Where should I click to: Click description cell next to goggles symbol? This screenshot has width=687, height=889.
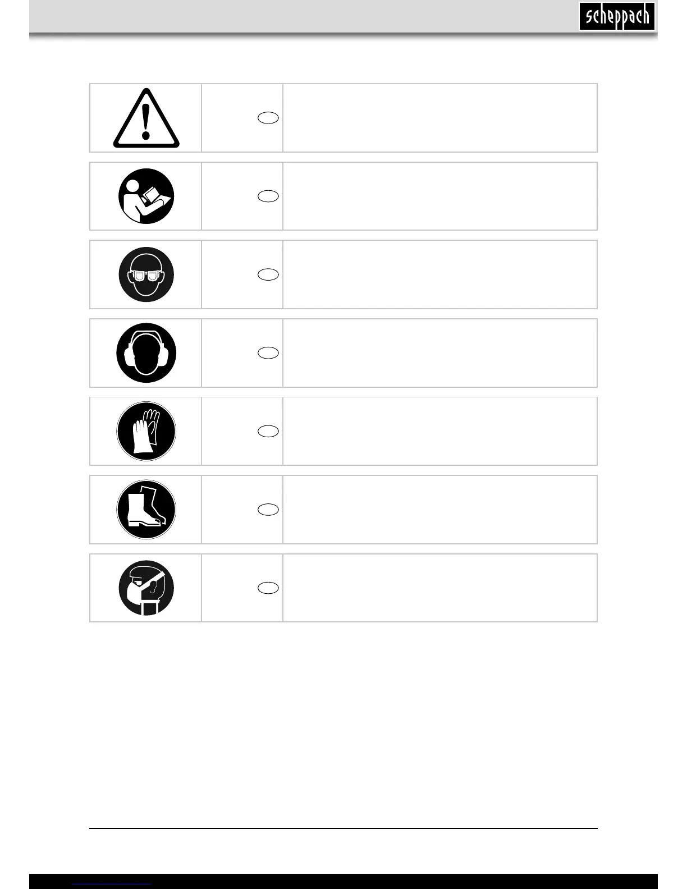pyautogui.click(x=440, y=274)
